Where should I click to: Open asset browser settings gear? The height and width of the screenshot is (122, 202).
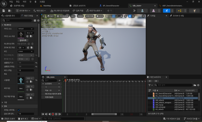[x=198, y=85]
